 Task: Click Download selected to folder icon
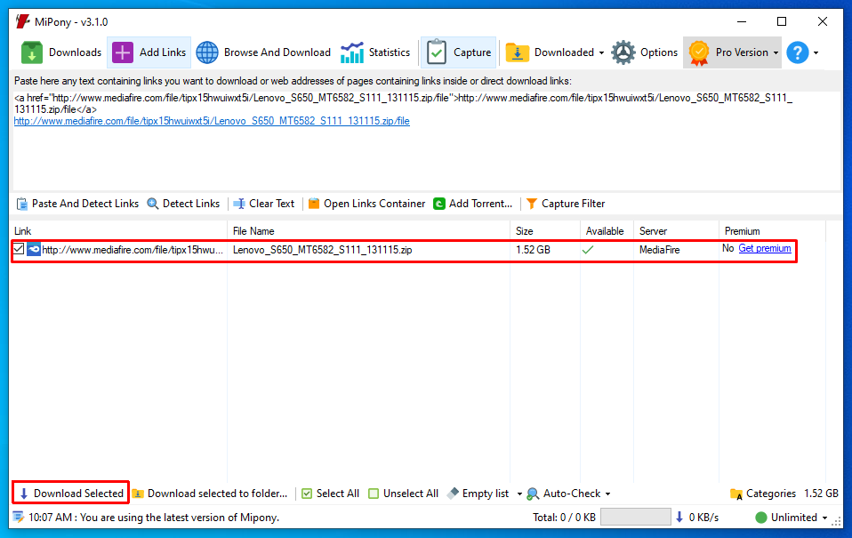coord(138,494)
